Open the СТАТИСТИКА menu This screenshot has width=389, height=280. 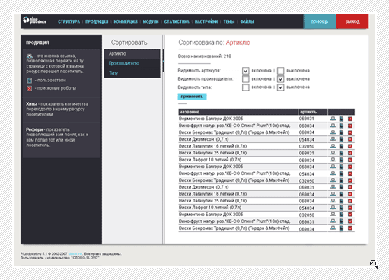[177, 21]
